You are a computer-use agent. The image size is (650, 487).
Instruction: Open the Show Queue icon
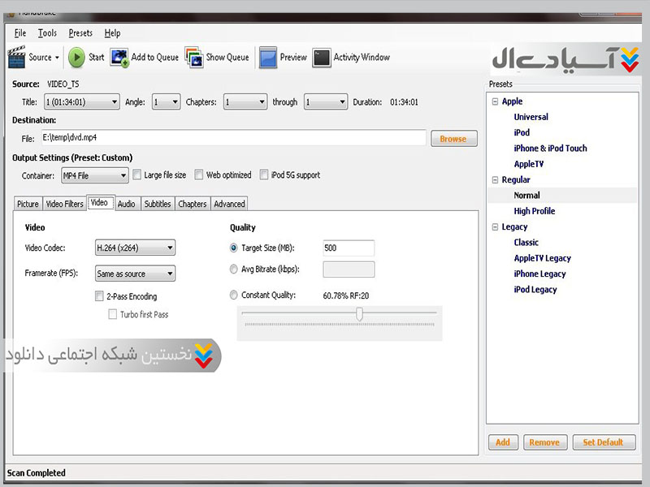click(193, 58)
